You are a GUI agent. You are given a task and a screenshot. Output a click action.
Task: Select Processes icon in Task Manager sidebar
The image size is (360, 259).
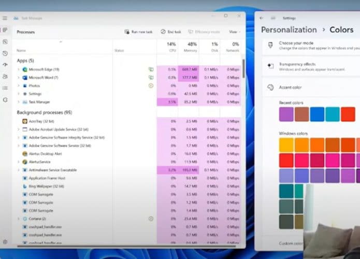point(5,30)
